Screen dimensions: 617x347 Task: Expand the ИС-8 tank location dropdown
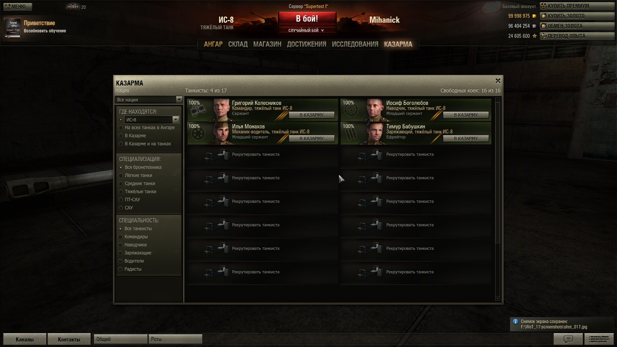[176, 120]
